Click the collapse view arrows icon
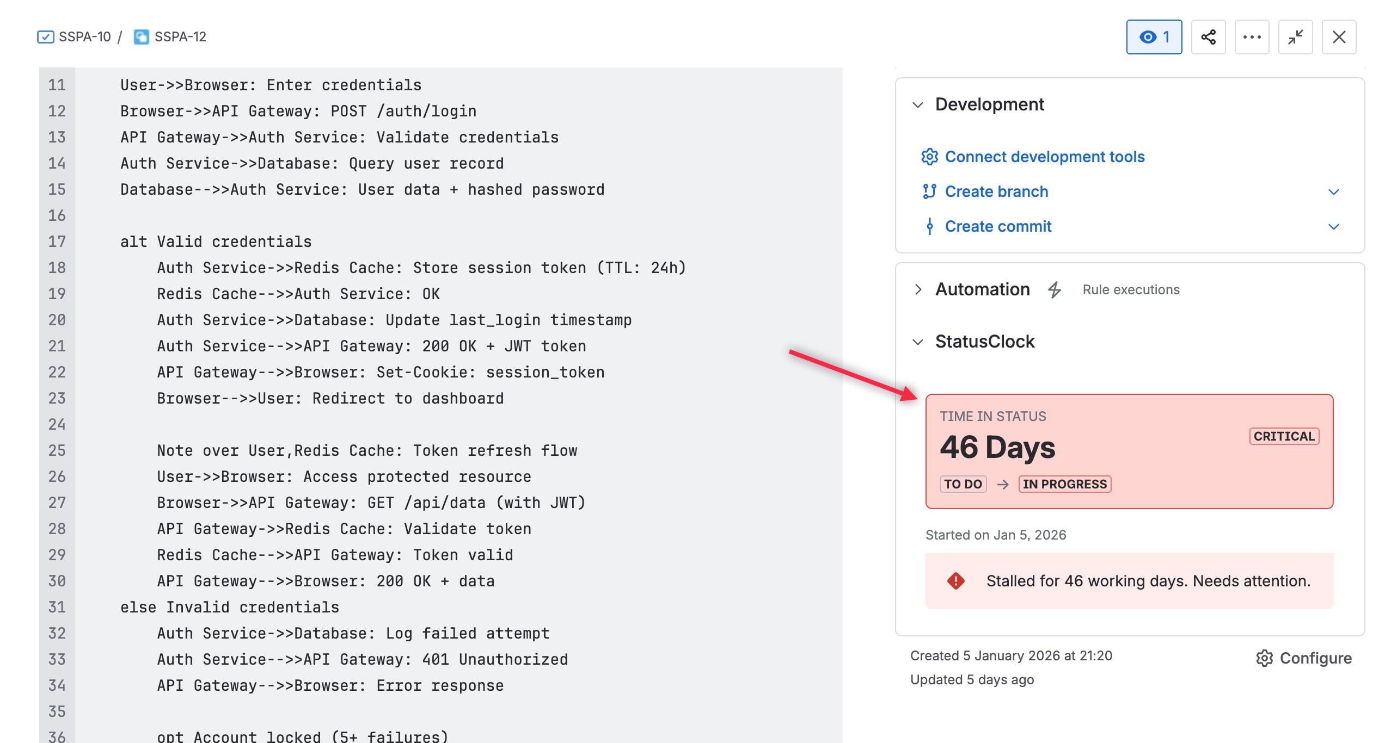1385x743 pixels. 1295,37
